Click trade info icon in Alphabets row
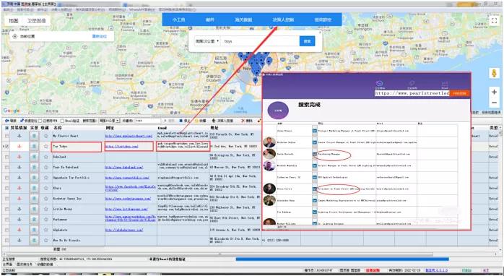Viewport: 504px width, 276px height. pyautogui.click(x=19, y=230)
